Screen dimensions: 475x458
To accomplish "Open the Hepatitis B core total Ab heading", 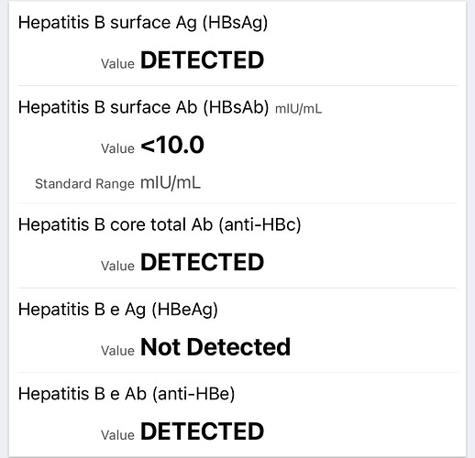I will 160,225.
